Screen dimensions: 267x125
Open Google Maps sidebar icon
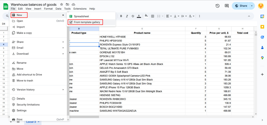click(x=262, y=58)
